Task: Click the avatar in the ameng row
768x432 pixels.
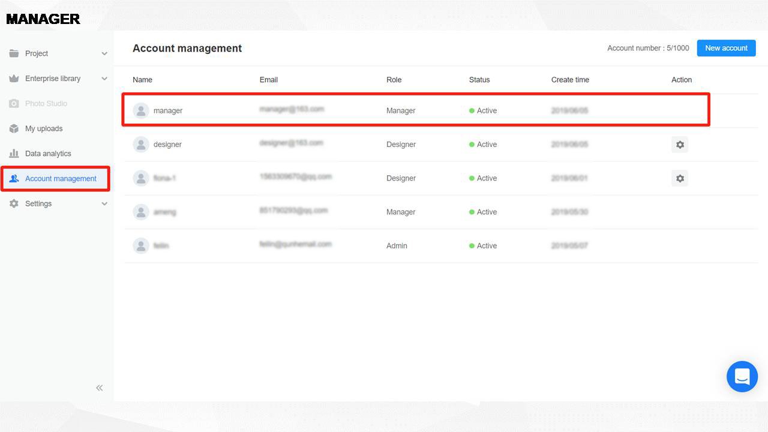Action: [141, 212]
